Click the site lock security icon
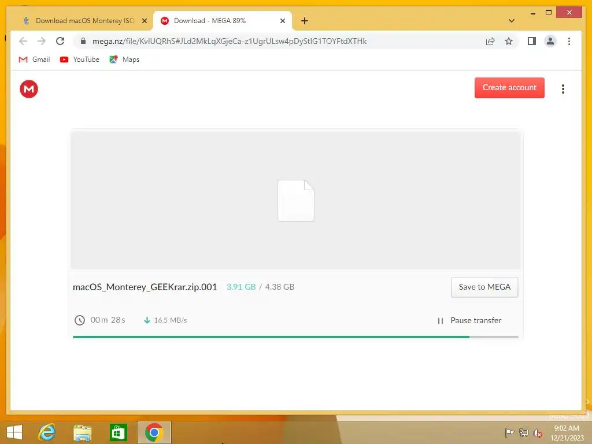This screenshot has width=592, height=444. (x=83, y=41)
